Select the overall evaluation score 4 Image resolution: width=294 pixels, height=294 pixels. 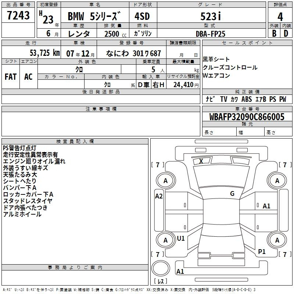tap(280, 17)
